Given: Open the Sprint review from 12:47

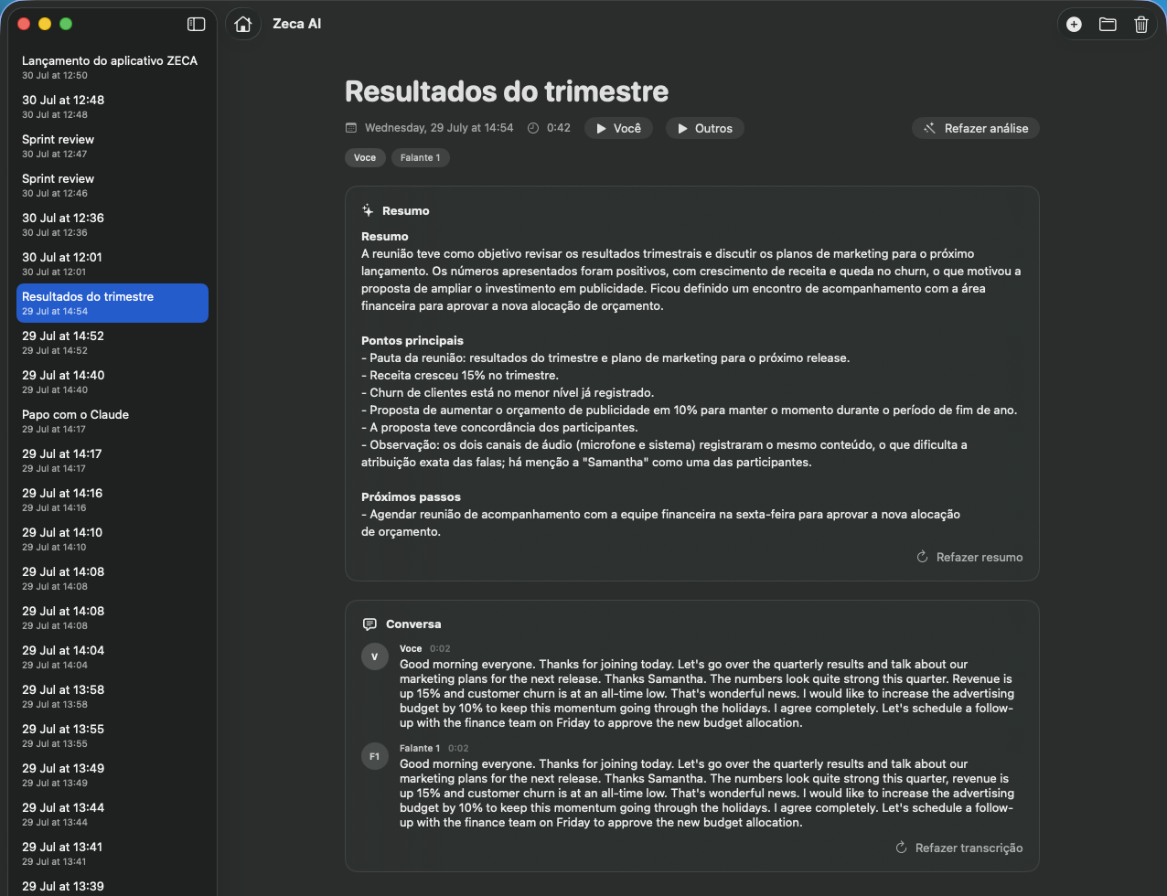Looking at the screenshot, I should coord(112,145).
